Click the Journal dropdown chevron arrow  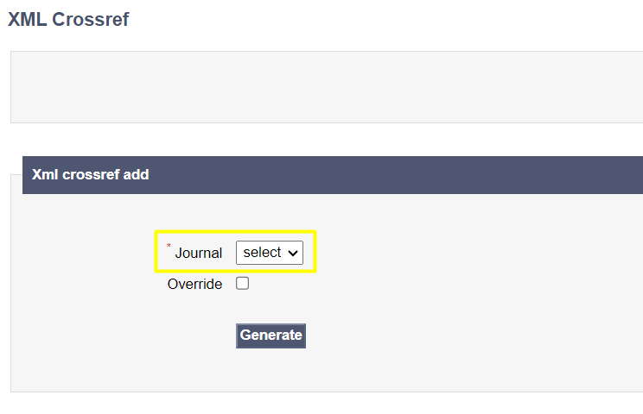click(293, 253)
